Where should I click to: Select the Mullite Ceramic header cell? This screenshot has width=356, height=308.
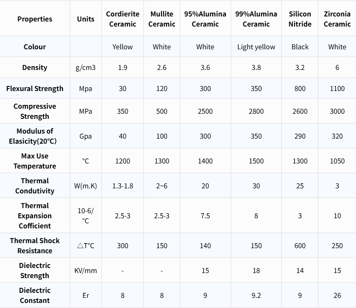click(x=162, y=19)
